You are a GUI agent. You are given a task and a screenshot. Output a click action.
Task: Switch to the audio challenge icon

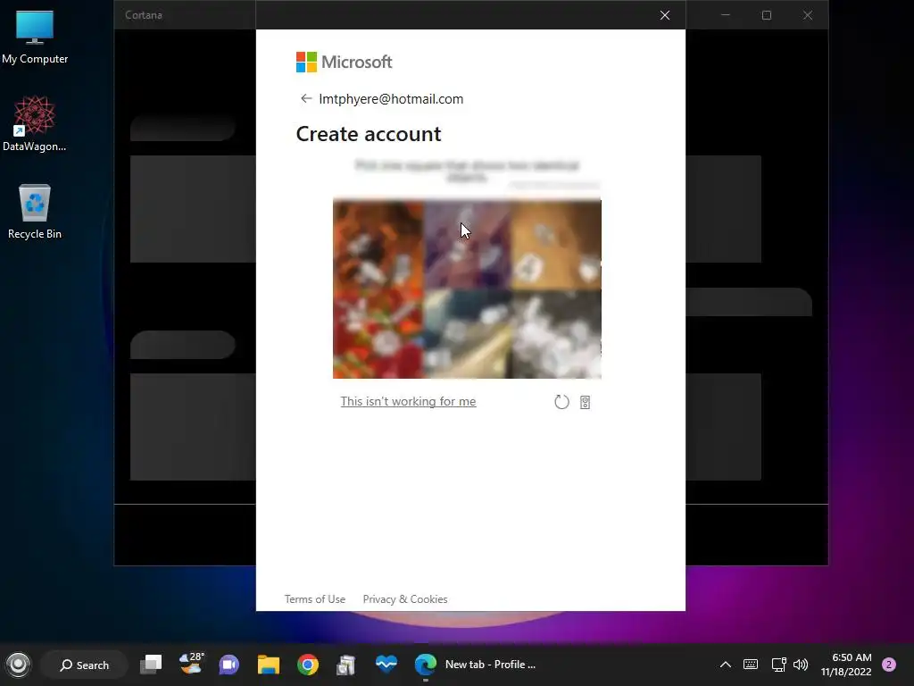[x=586, y=403]
